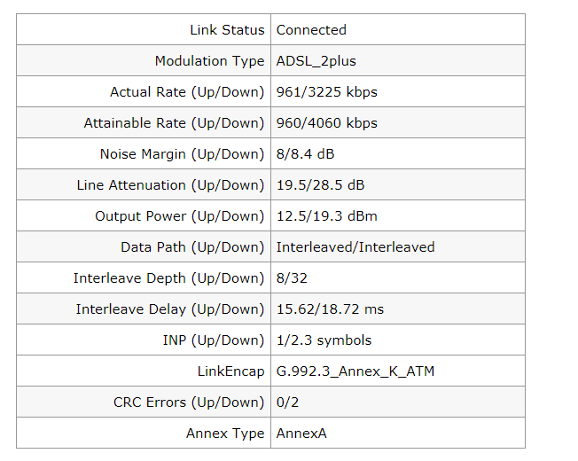Viewport: 578px width, 461px height.
Task: Click the Modulation Type label
Action: [x=209, y=61]
